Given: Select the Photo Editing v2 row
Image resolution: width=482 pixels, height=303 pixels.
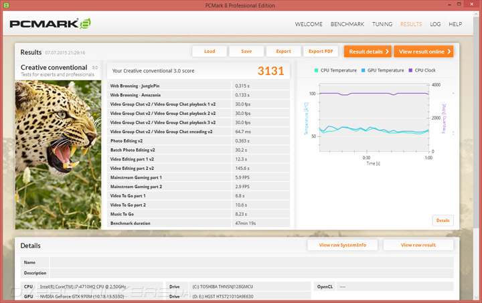Looking at the screenshot, I should pyautogui.click(x=198, y=140).
